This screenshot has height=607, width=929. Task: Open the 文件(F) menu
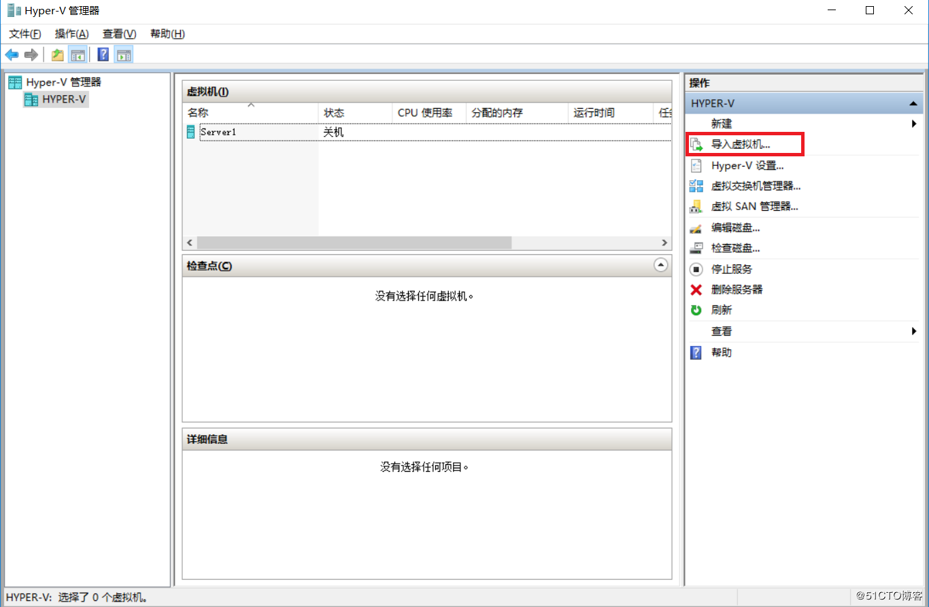click(x=24, y=33)
